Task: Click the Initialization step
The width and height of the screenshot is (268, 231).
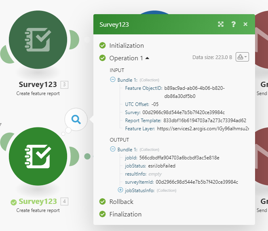Action: [127, 46]
